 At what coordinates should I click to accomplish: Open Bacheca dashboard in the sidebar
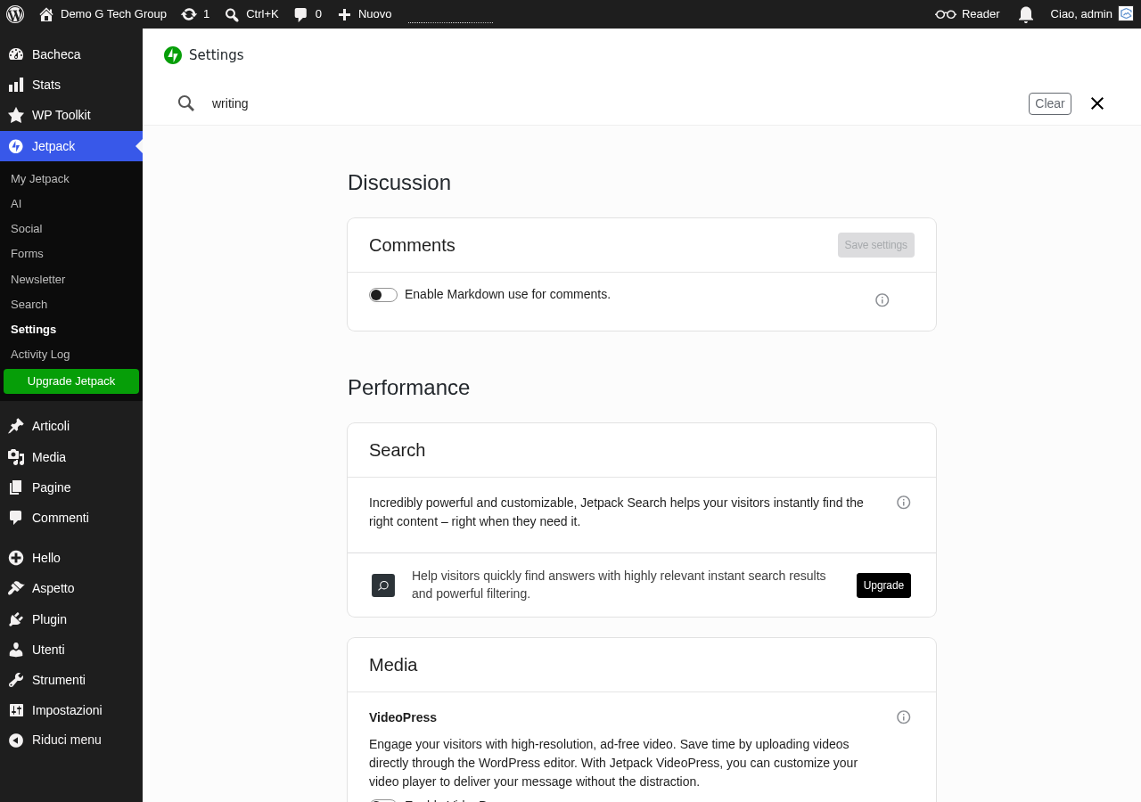pos(71,54)
